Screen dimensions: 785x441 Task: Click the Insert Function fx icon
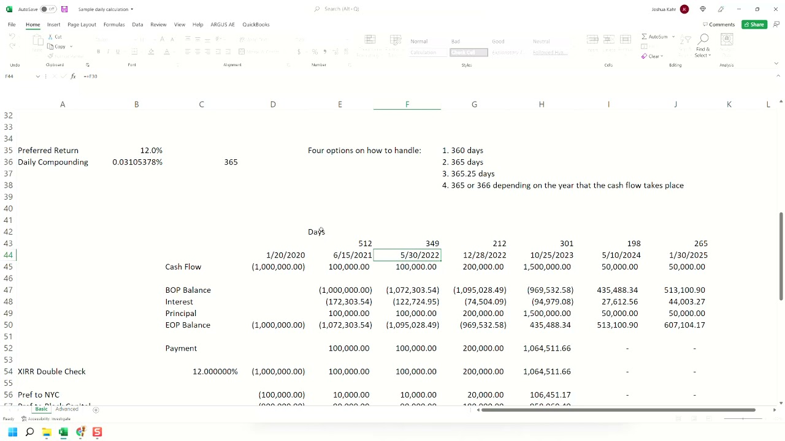coord(73,77)
